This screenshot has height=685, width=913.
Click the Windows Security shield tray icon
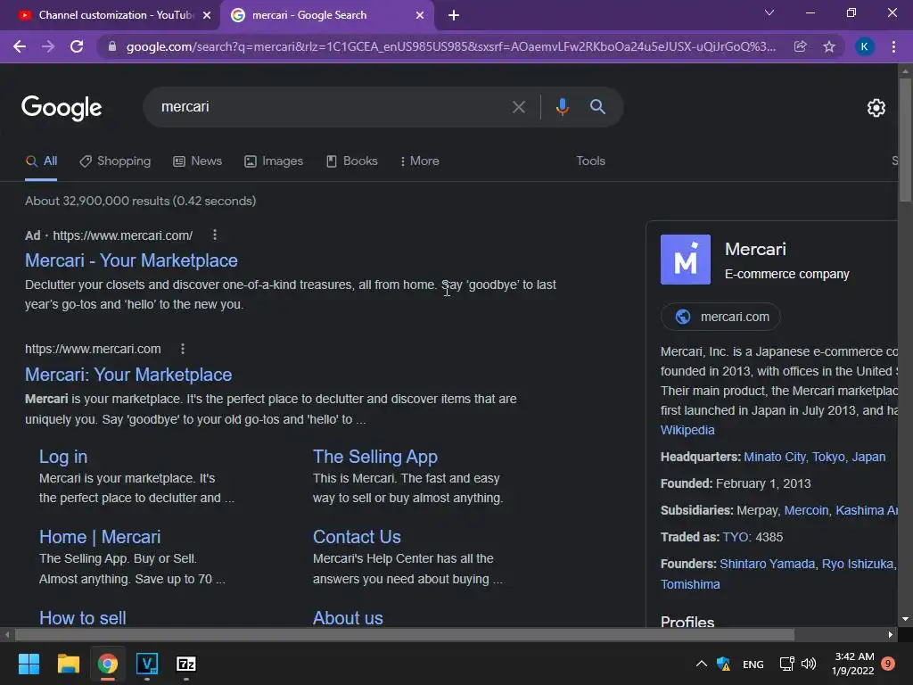(x=724, y=664)
